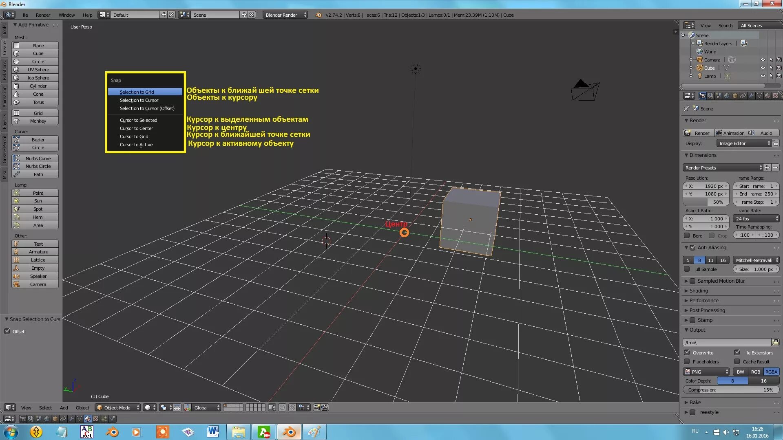Click the Animation render button
The width and height of the screenshot is (783, 440).
coord(730,133)
